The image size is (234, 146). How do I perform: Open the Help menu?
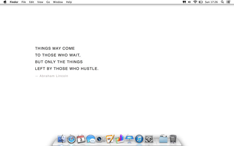point(69,2)
